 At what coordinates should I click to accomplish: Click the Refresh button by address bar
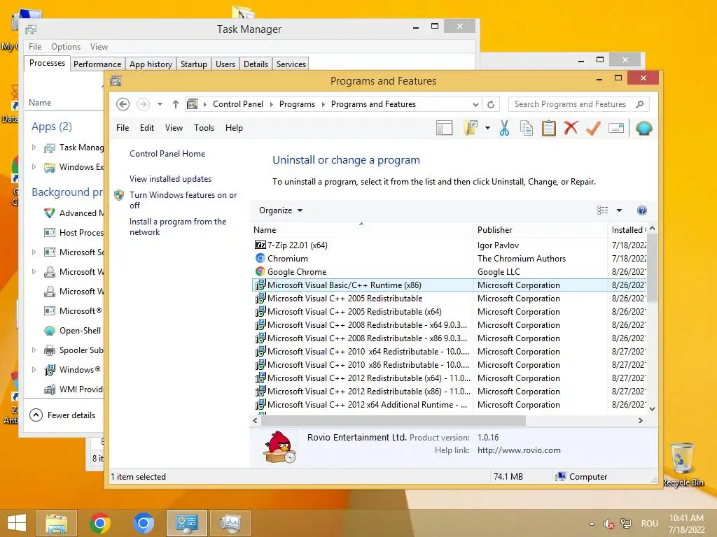tap(491, 104)
